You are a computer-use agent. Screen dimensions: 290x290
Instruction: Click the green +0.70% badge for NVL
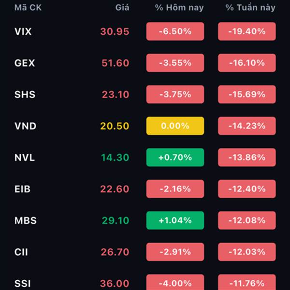(175, 158)
